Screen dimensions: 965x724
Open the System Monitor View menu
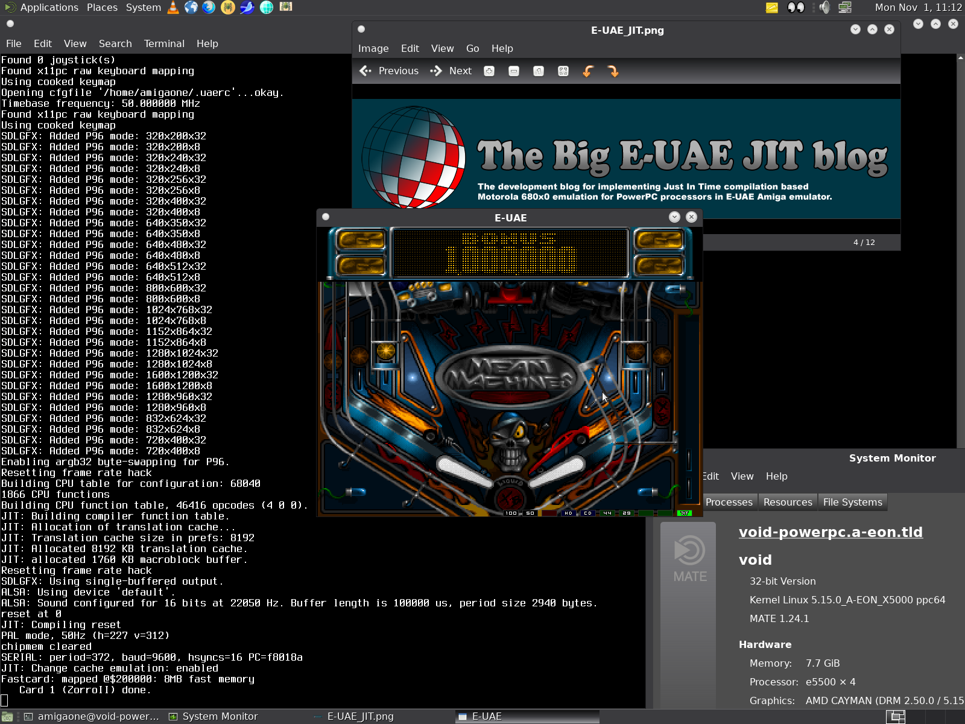(742, 476)
